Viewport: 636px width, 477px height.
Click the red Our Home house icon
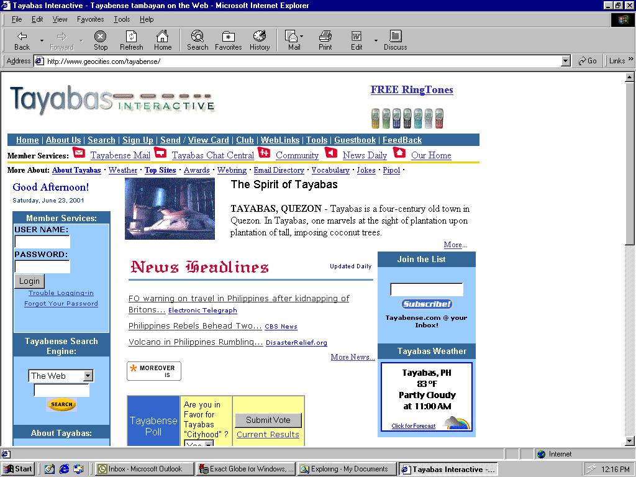pyautogui.click(x=399, y=153)
